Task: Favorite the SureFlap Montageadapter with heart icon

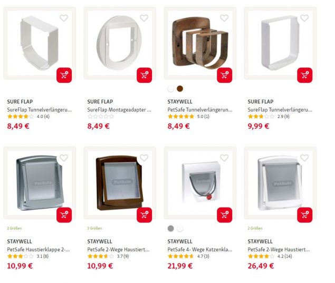Action: click(x=144, y=18)
